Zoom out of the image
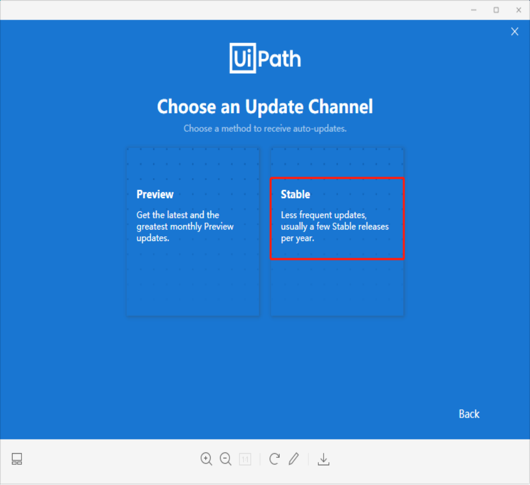The image size is (530, 485). click(225, 459)
